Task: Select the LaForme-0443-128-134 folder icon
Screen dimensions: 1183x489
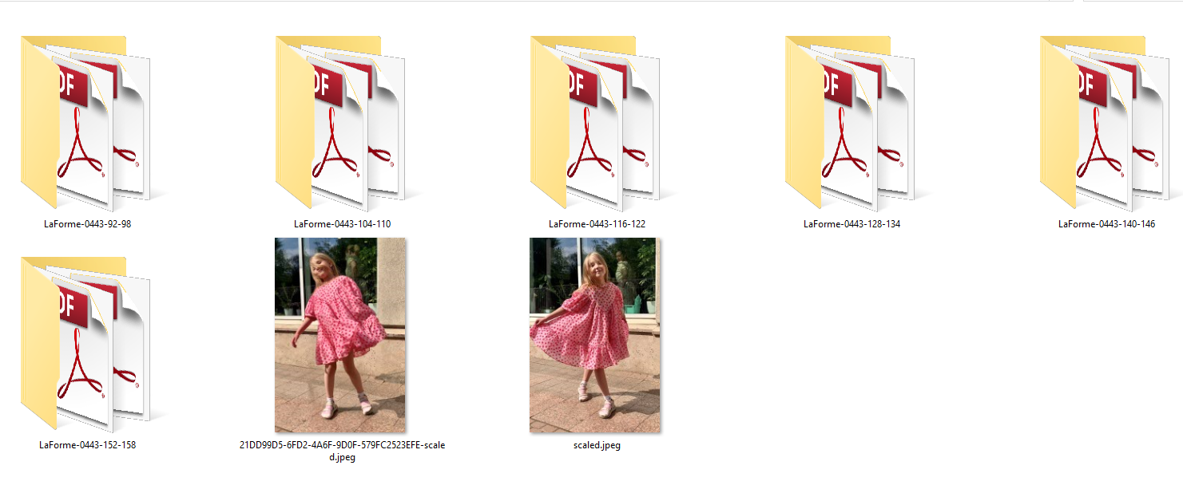Action: (x=851, y=122)
